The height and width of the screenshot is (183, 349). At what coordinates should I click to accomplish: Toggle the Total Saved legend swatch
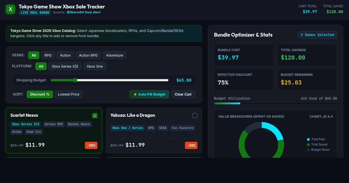(x=308, y=145)
